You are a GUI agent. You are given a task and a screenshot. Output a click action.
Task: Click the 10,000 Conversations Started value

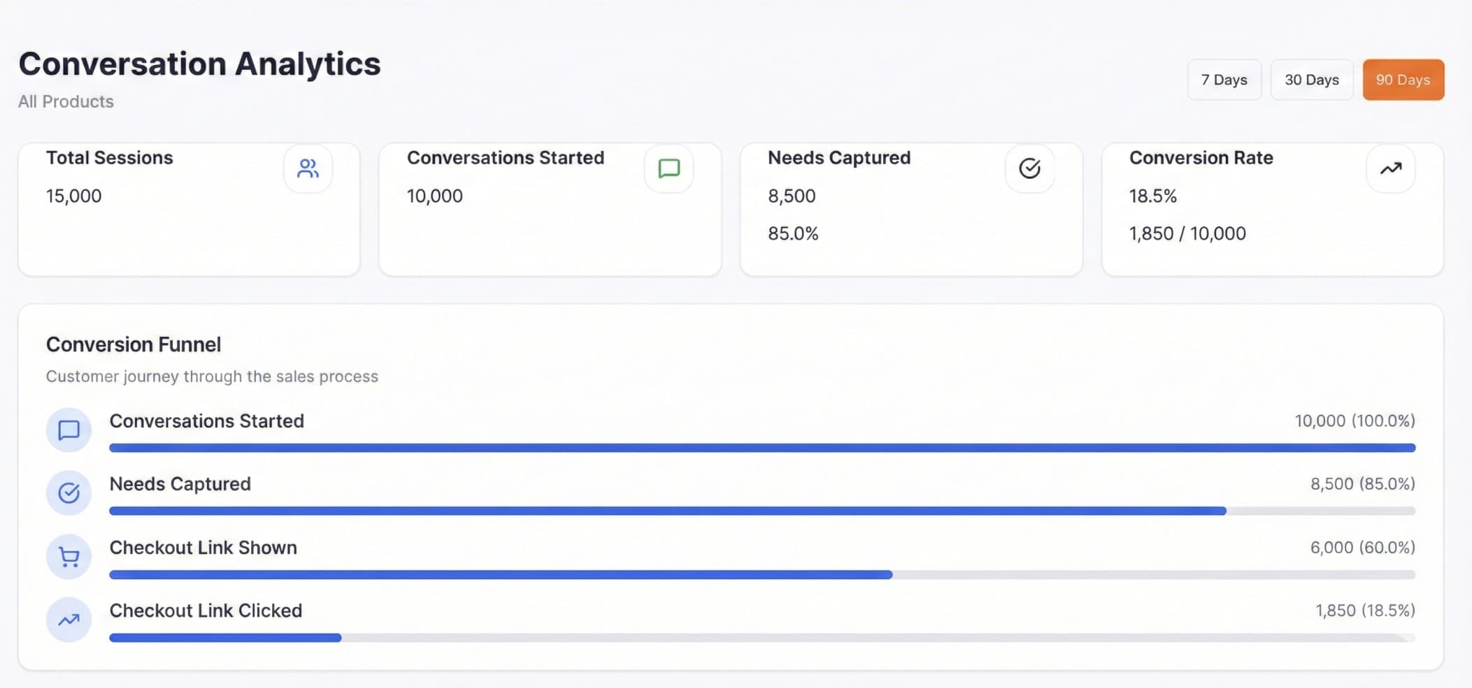click(434, 196)
